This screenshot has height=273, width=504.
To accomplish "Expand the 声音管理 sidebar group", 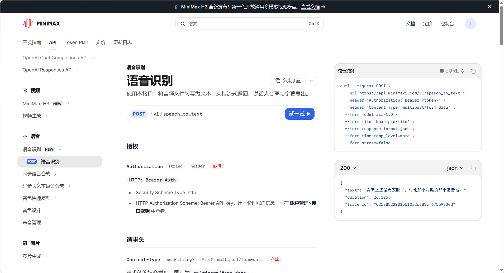I will 46,223.
